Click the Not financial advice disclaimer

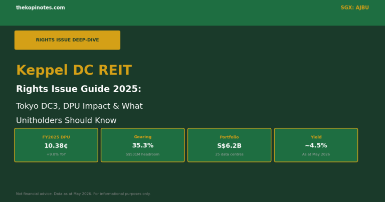[83, 194]
